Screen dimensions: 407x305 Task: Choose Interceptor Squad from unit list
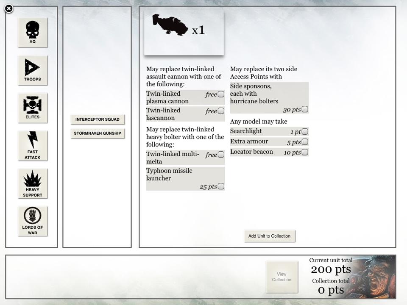tap(98, 119)
